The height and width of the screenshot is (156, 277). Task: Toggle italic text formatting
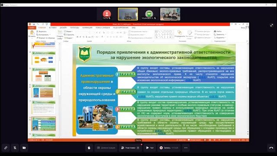coord(81,37)
